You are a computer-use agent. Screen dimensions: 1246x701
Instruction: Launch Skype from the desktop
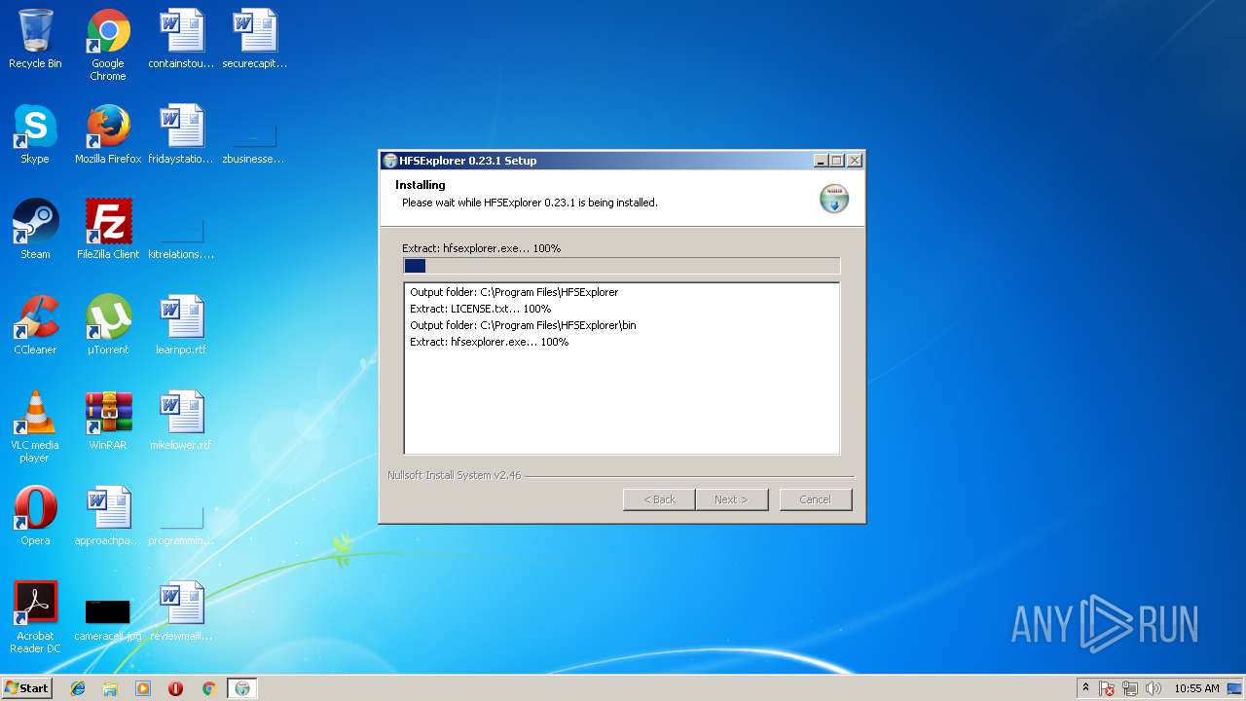35,134
